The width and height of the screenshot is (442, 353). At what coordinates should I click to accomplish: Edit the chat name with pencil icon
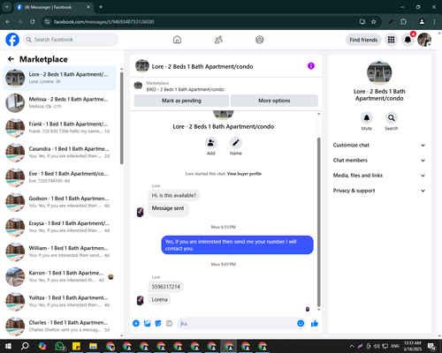tap(236, 143)
